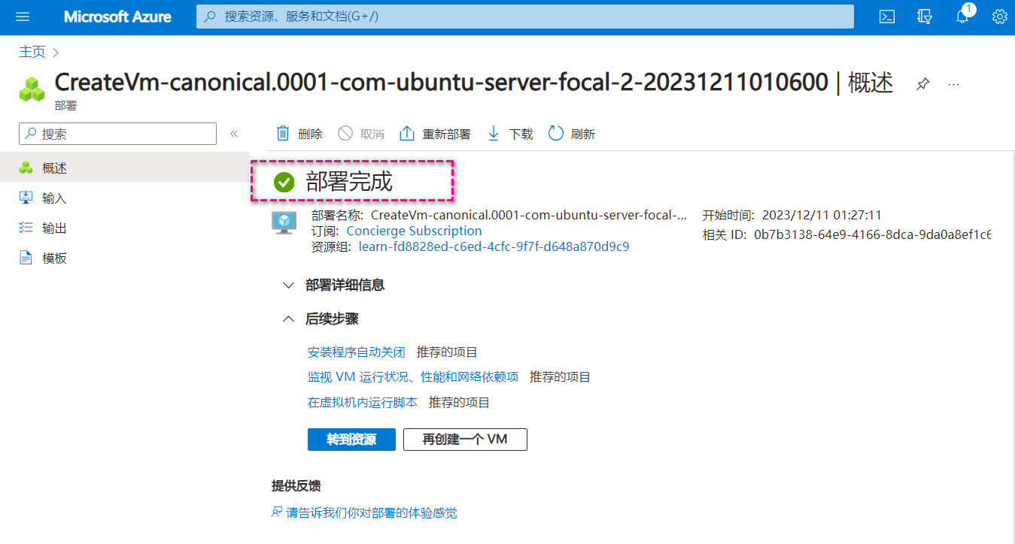Open 请告诉我们你对部署的体验感觉 feedback link
The width and height of the screenshot is (1015, 544).
(372, 513)
